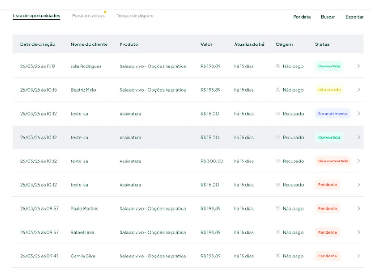This screenshot has height=271, width=372.
Task: Open Camila Silva details with the chevron
Action: coord(359,256)
